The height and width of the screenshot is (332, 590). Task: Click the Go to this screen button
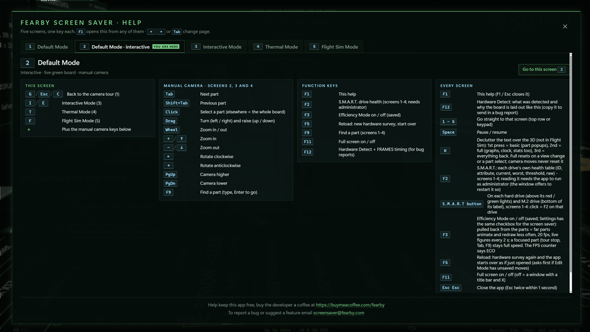coord(543,69)
